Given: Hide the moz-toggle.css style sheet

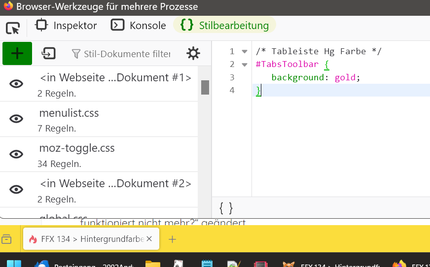Looking at the screenshot, I should (17, 154).
